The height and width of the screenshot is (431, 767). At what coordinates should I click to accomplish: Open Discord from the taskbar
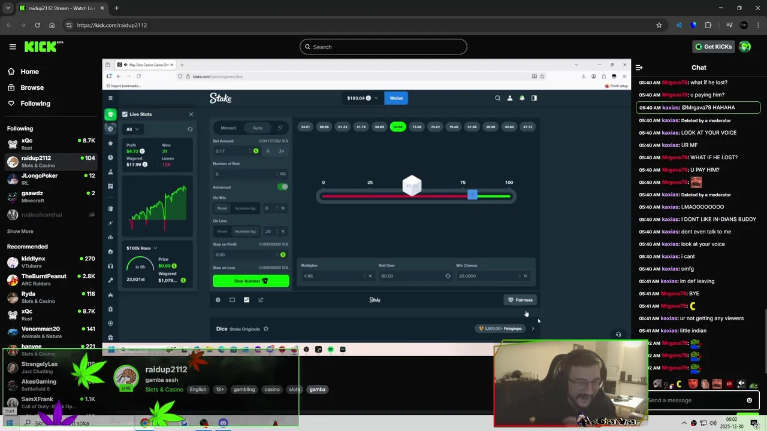point(223,423)
